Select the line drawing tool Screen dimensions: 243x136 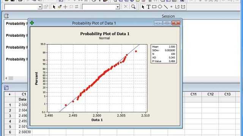point(166,7)
